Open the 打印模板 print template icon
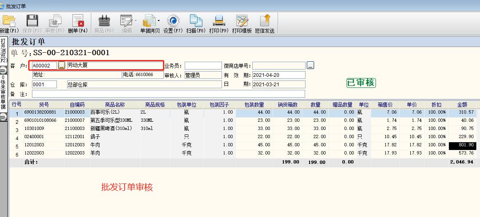The height and width of the screenshot is (217, 480). 242,21
